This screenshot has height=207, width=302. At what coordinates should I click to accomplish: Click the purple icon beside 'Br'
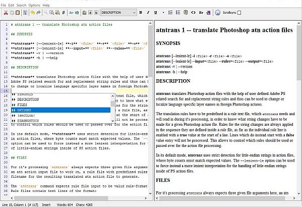point(208,13)
